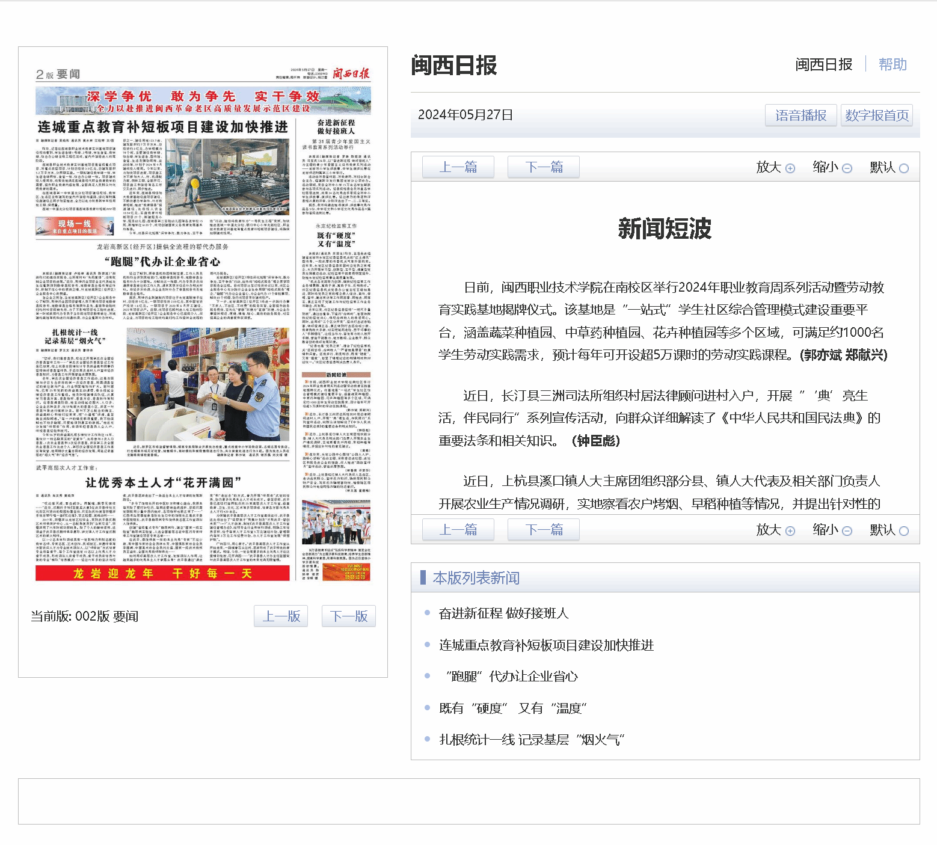This screenshot has width=937, height=845.
Task: Open the 帮助 help link
Action: tap(892, 64)
